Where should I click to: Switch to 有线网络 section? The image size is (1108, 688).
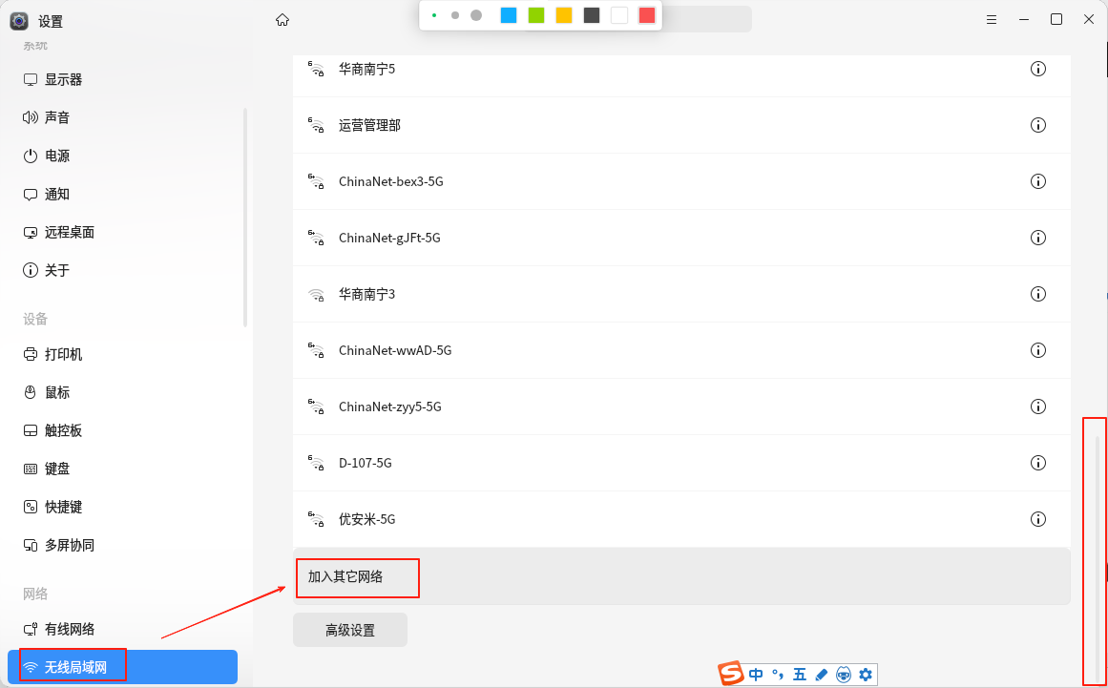69,629
